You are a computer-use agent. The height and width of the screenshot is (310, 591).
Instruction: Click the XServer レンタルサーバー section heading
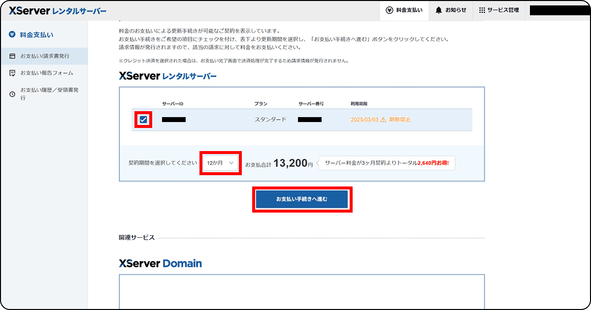[x=168, y=76]
